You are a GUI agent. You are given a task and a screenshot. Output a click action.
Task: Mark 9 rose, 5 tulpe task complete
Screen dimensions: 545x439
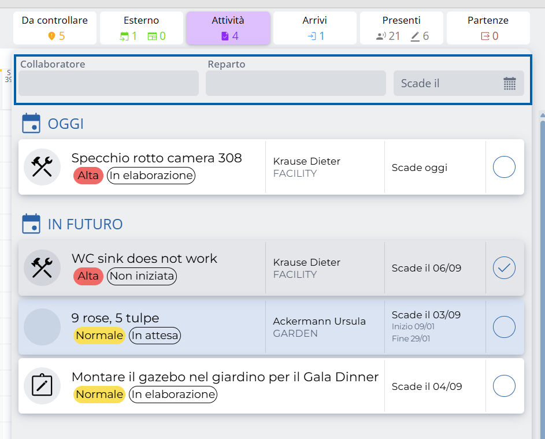click(504, 327)
